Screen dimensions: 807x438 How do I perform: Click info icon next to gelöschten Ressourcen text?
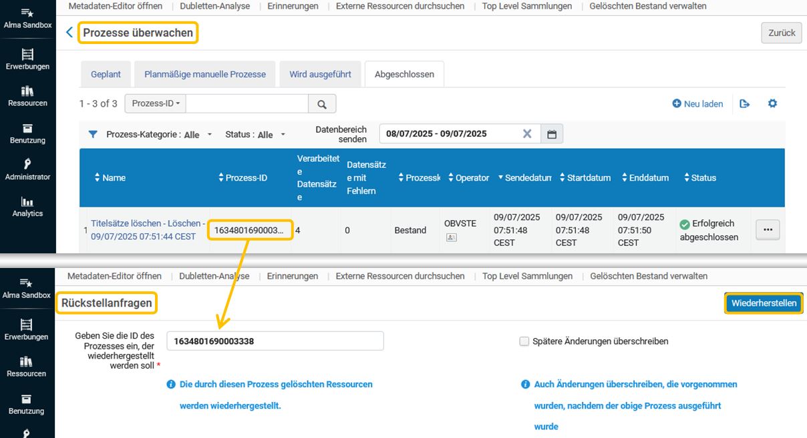[171, 385]
